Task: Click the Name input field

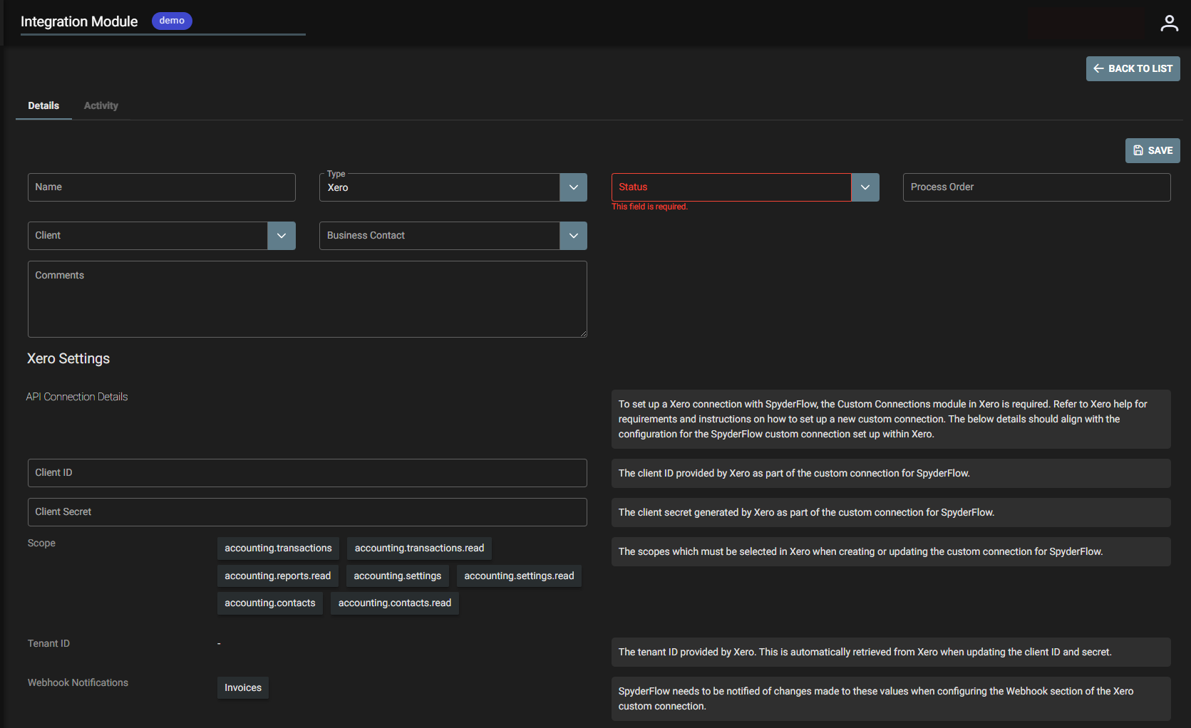Action: 162,187
